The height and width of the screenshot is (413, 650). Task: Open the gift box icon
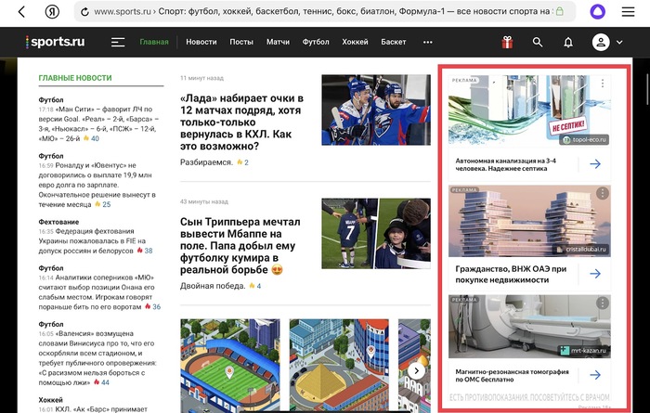click(x=507, y=42)
